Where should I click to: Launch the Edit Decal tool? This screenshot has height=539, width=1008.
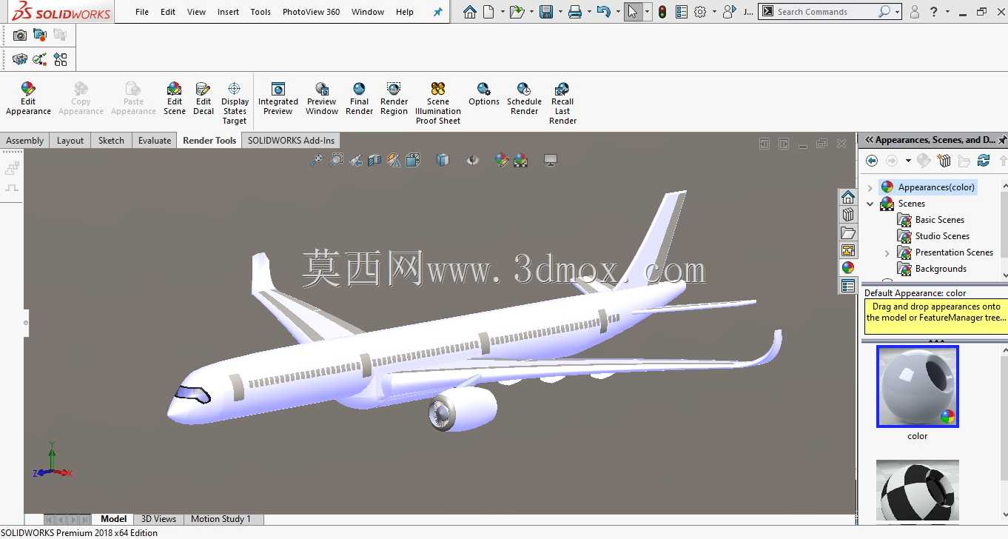(204, 98)
